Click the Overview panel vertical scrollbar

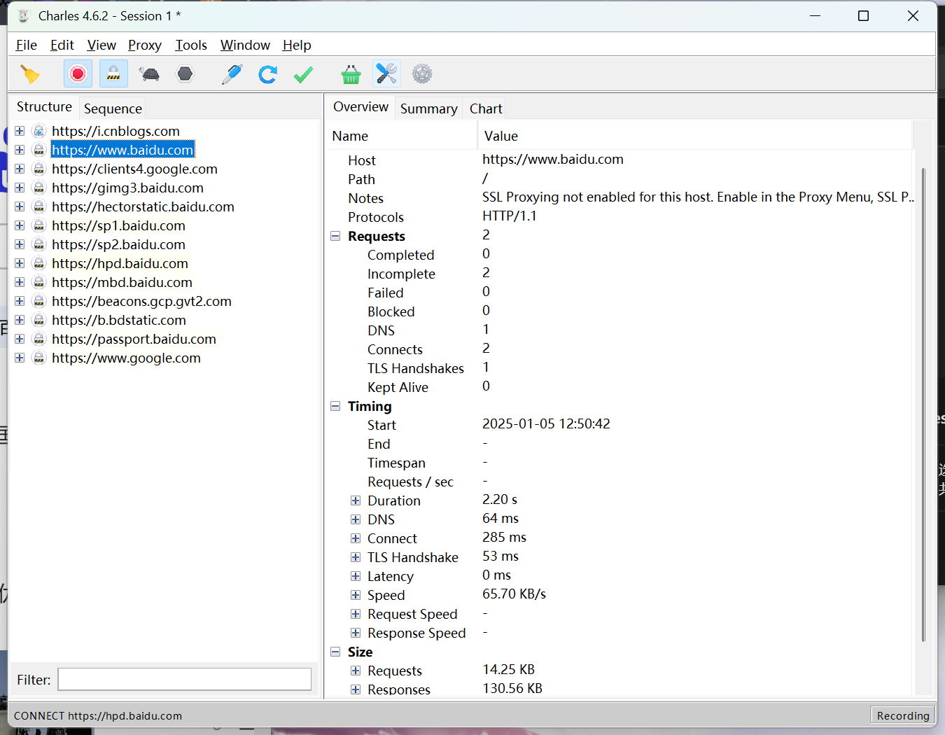tap(923, 405)
